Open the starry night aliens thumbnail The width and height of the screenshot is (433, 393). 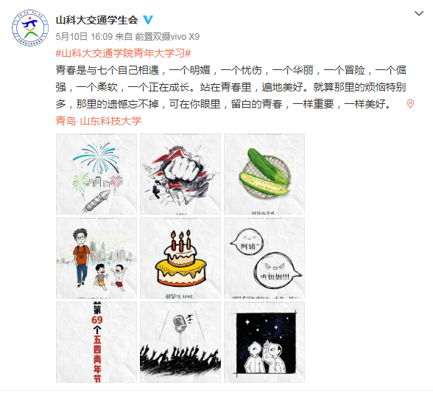(x=264, y=342)
